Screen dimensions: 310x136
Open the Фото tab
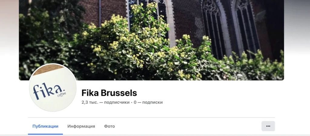tap(109, 126)
